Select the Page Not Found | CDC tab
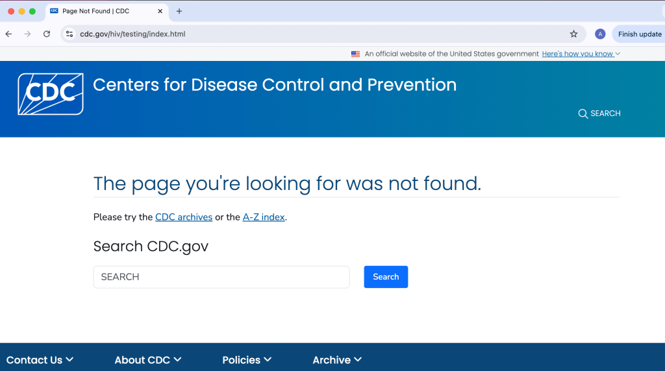The width and height of the screenshot is (665, 371). (x=97, y=11)
